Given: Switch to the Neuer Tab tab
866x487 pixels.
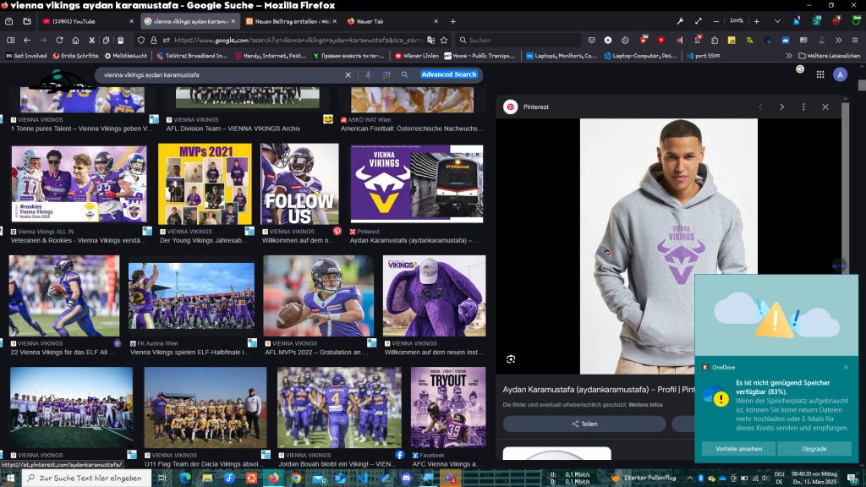Looking at the screenshot, I should point(393,21).
